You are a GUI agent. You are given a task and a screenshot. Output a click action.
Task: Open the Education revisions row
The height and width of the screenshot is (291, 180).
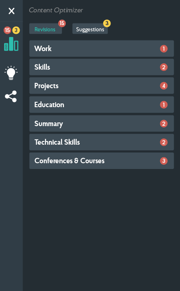click(x=102, y=105)
